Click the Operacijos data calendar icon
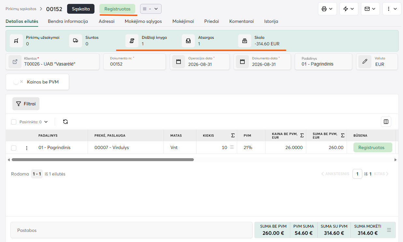The image size is (403, 242). (x=179, y=62)
